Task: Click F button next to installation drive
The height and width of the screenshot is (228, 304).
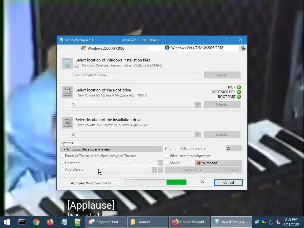Action: [198, 134]
